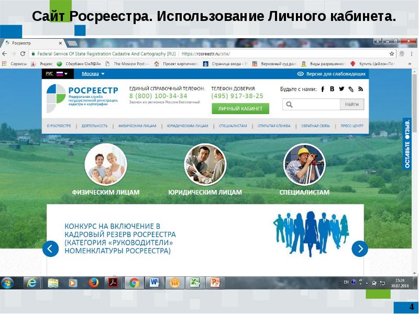Toggle the version for visually impaired
This screenshot has width=419, height=314.
tap(332, 73)
